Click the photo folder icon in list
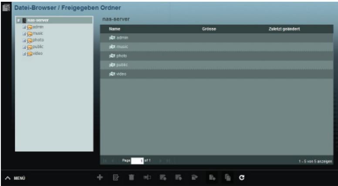 (x=112, y=56)
